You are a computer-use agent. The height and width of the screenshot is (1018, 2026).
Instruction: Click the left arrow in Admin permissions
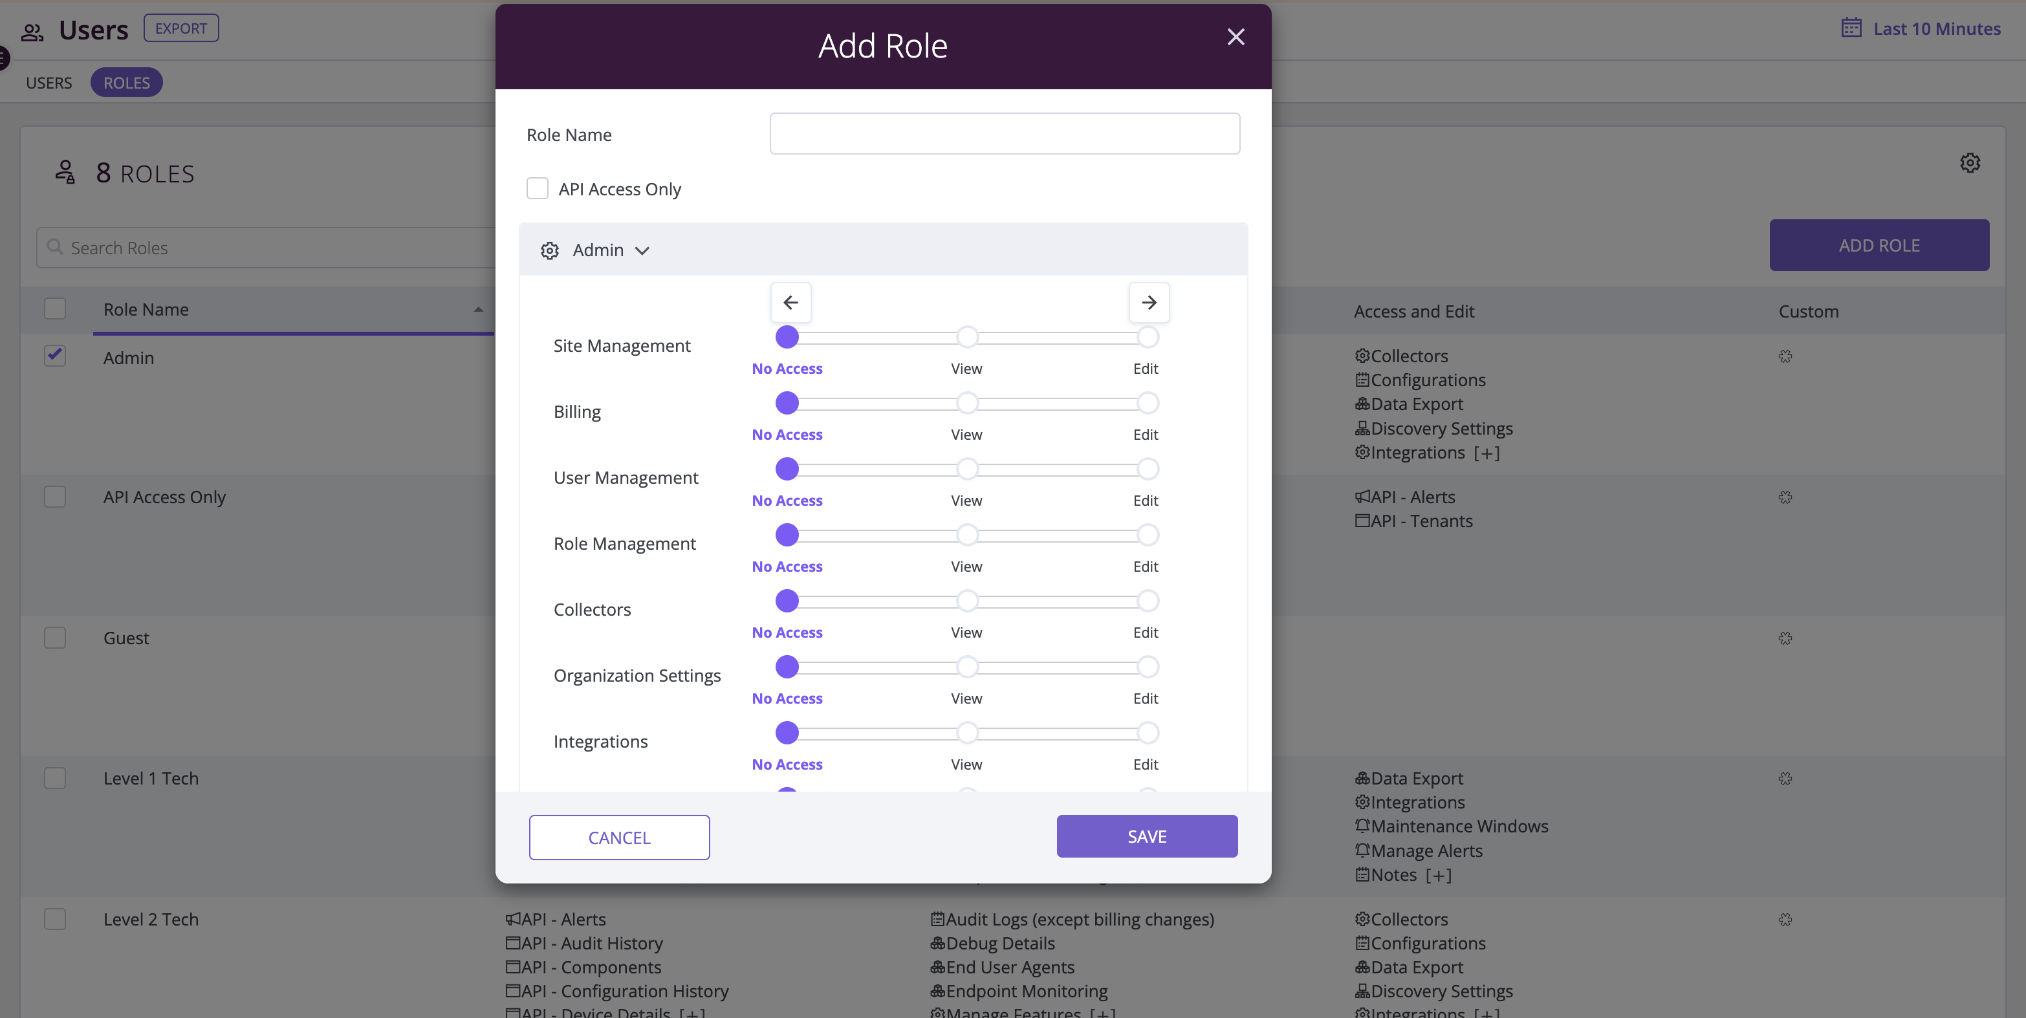click(x=790, y=302)
